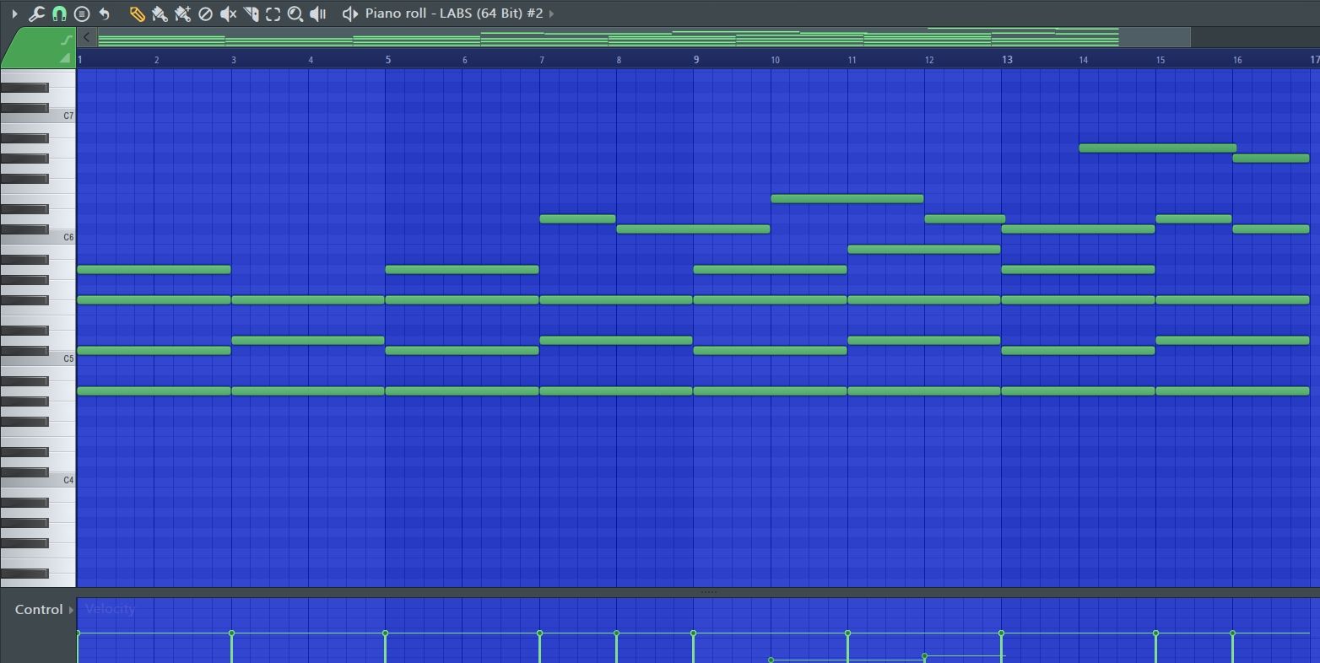The height and width of the screenshot is (663, 1320).
Task: Click bar 9 on the timeline ruler
Action: (x=696, y=59)
